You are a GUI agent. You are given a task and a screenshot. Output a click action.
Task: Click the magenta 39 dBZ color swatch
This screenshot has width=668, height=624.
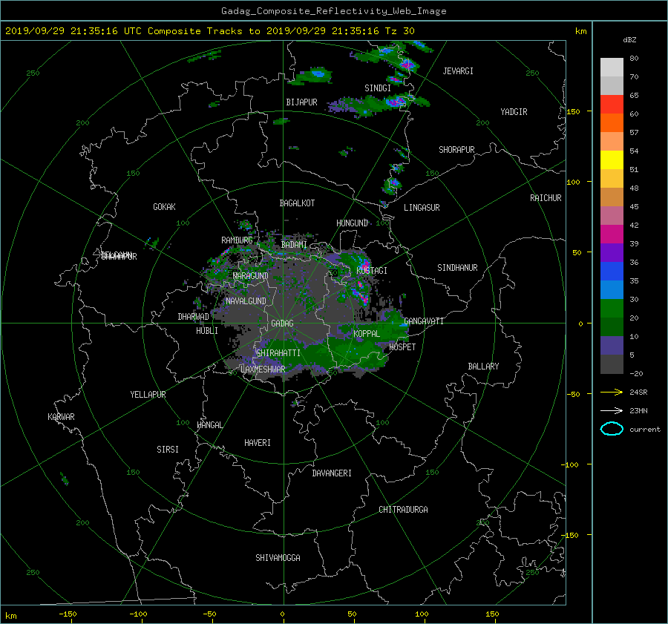pos(612,234)
